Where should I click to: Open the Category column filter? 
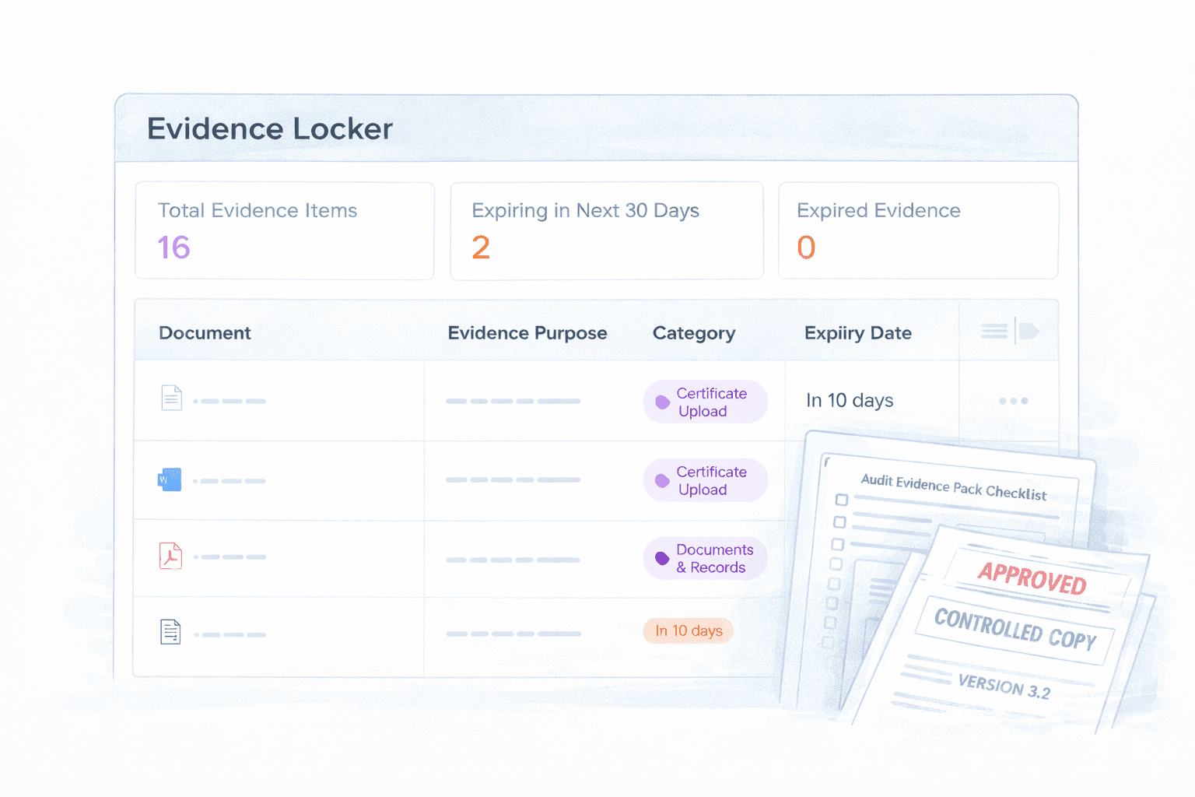(693, 333)
